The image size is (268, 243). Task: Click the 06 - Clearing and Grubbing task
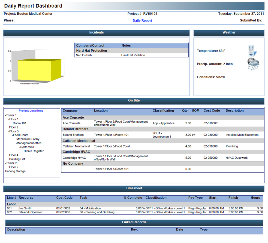coord(97,212)
